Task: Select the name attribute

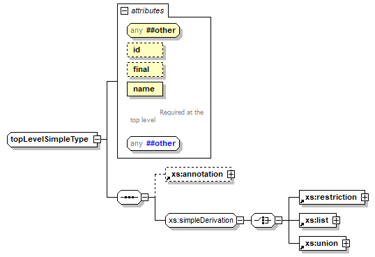Action: [x=145, y=89]
